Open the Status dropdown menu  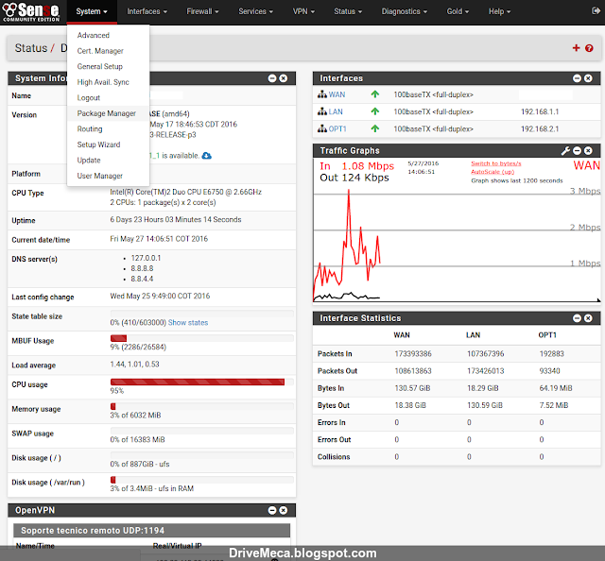coord(348,11)
